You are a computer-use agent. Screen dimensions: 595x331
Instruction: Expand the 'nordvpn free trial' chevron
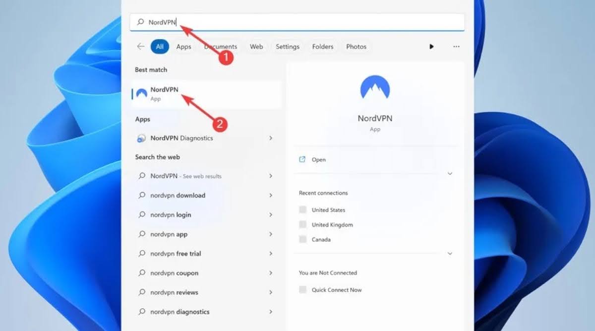[x=271, y=254]
